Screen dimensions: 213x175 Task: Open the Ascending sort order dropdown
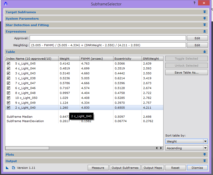click(x=186, y=148)
